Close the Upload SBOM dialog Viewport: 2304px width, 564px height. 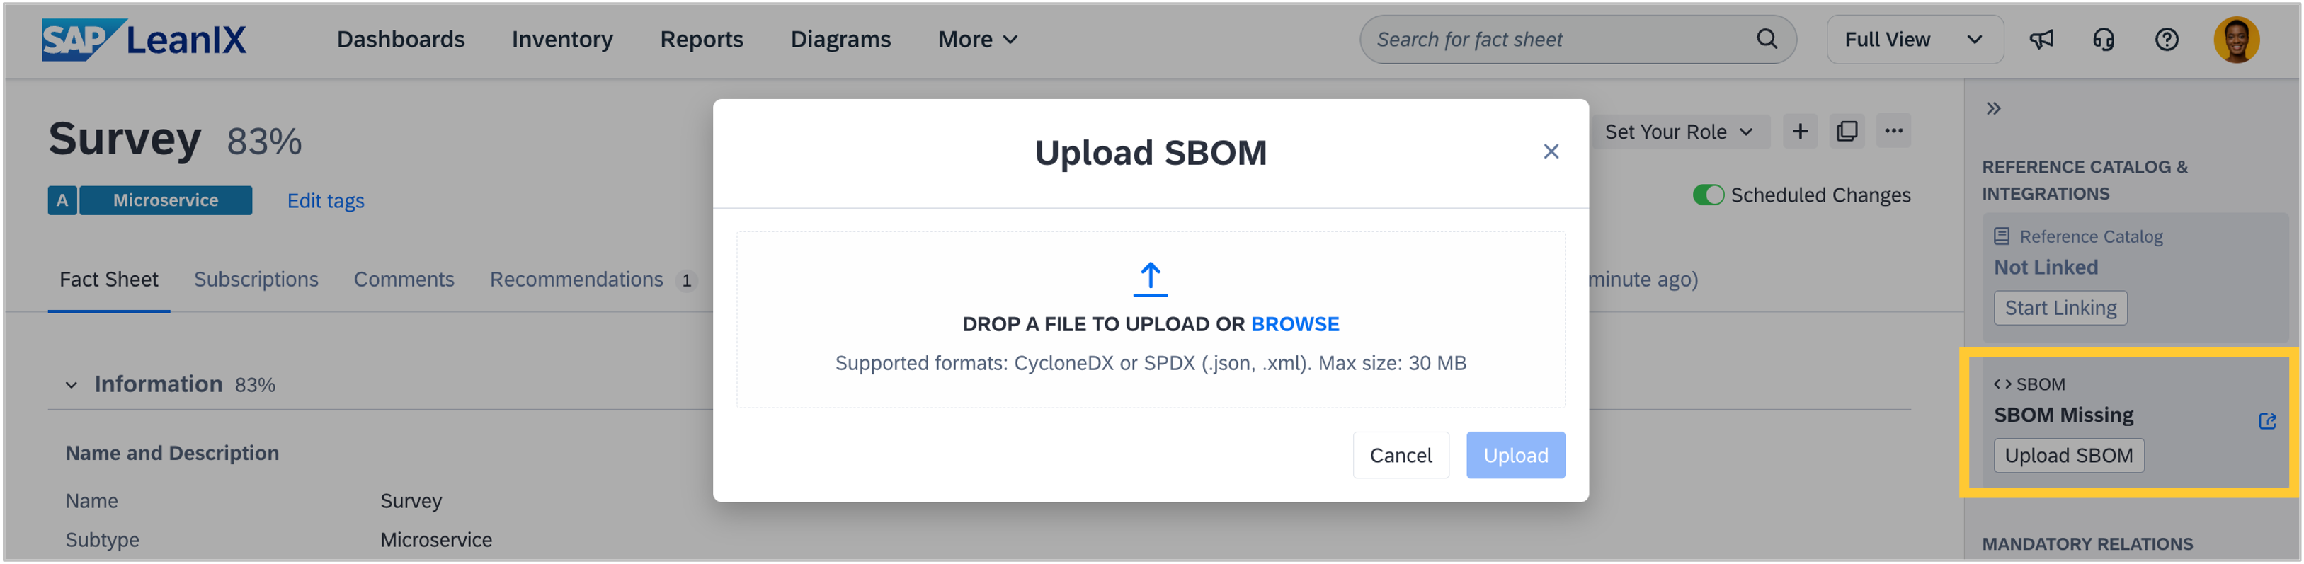pos(1551,152)
